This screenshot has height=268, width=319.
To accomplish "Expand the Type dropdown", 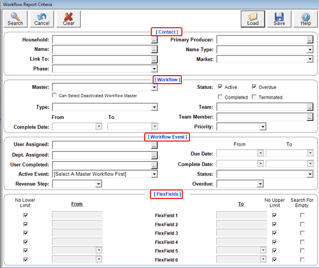I will coord(154,107).
